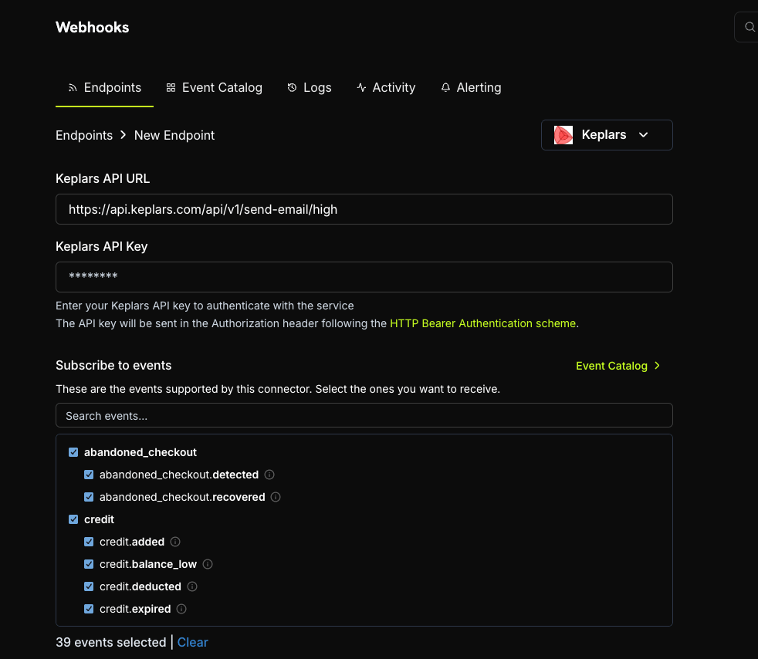Switch to the Endpoints tab
This screenshot has height=659, width=758.
[x=104, y=87]
